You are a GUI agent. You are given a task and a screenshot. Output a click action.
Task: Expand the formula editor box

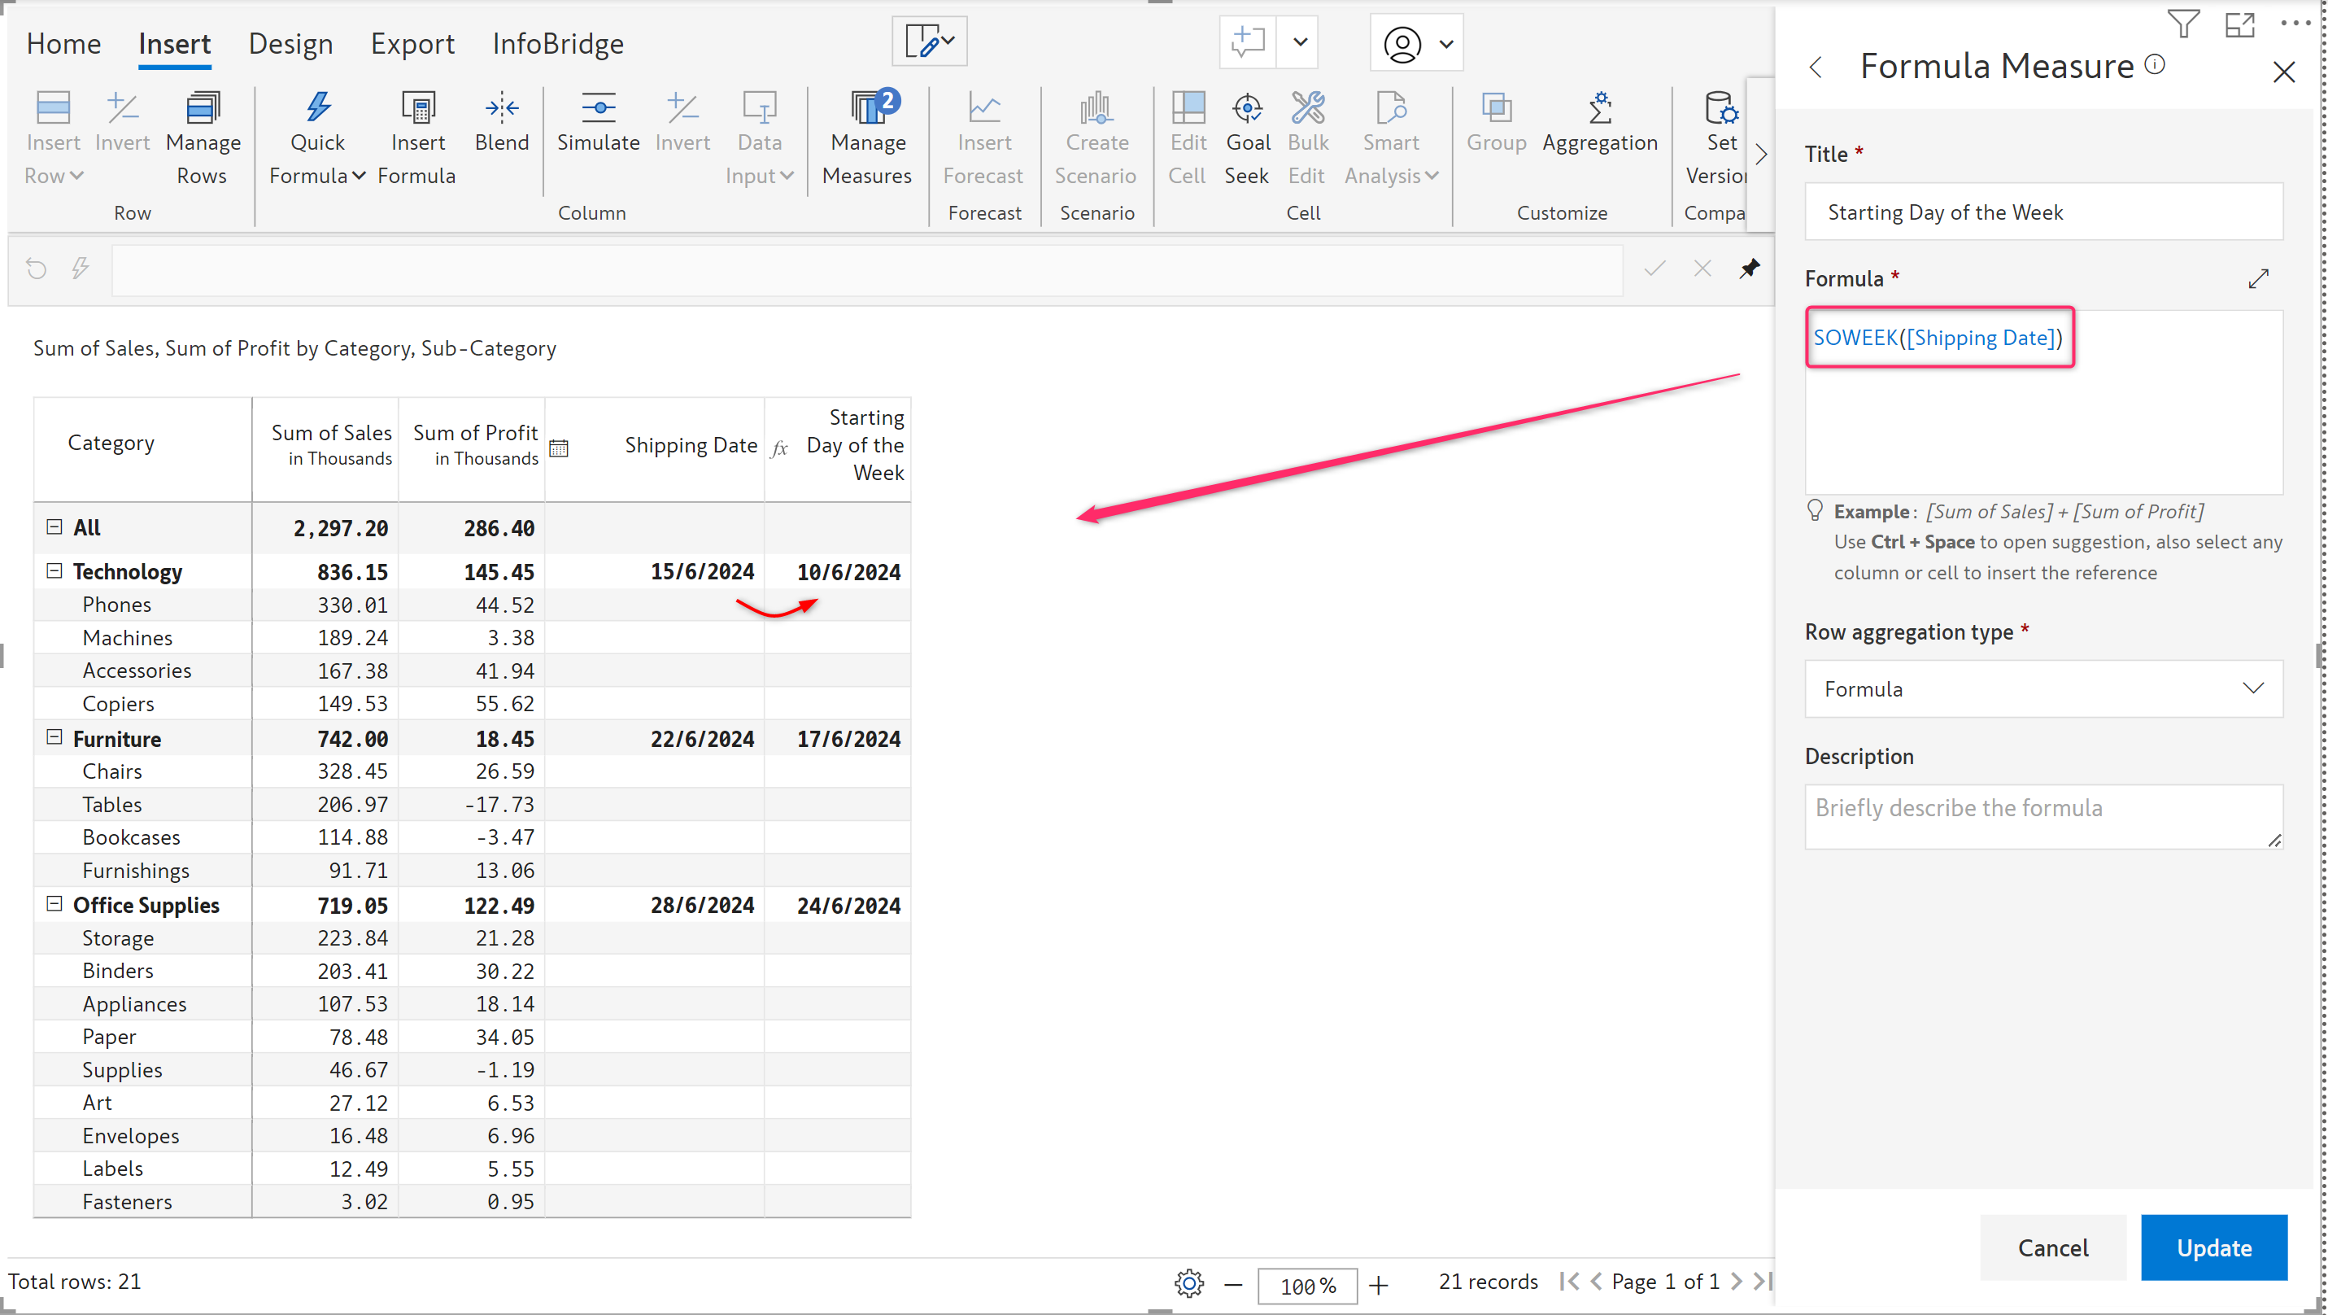2258,279
